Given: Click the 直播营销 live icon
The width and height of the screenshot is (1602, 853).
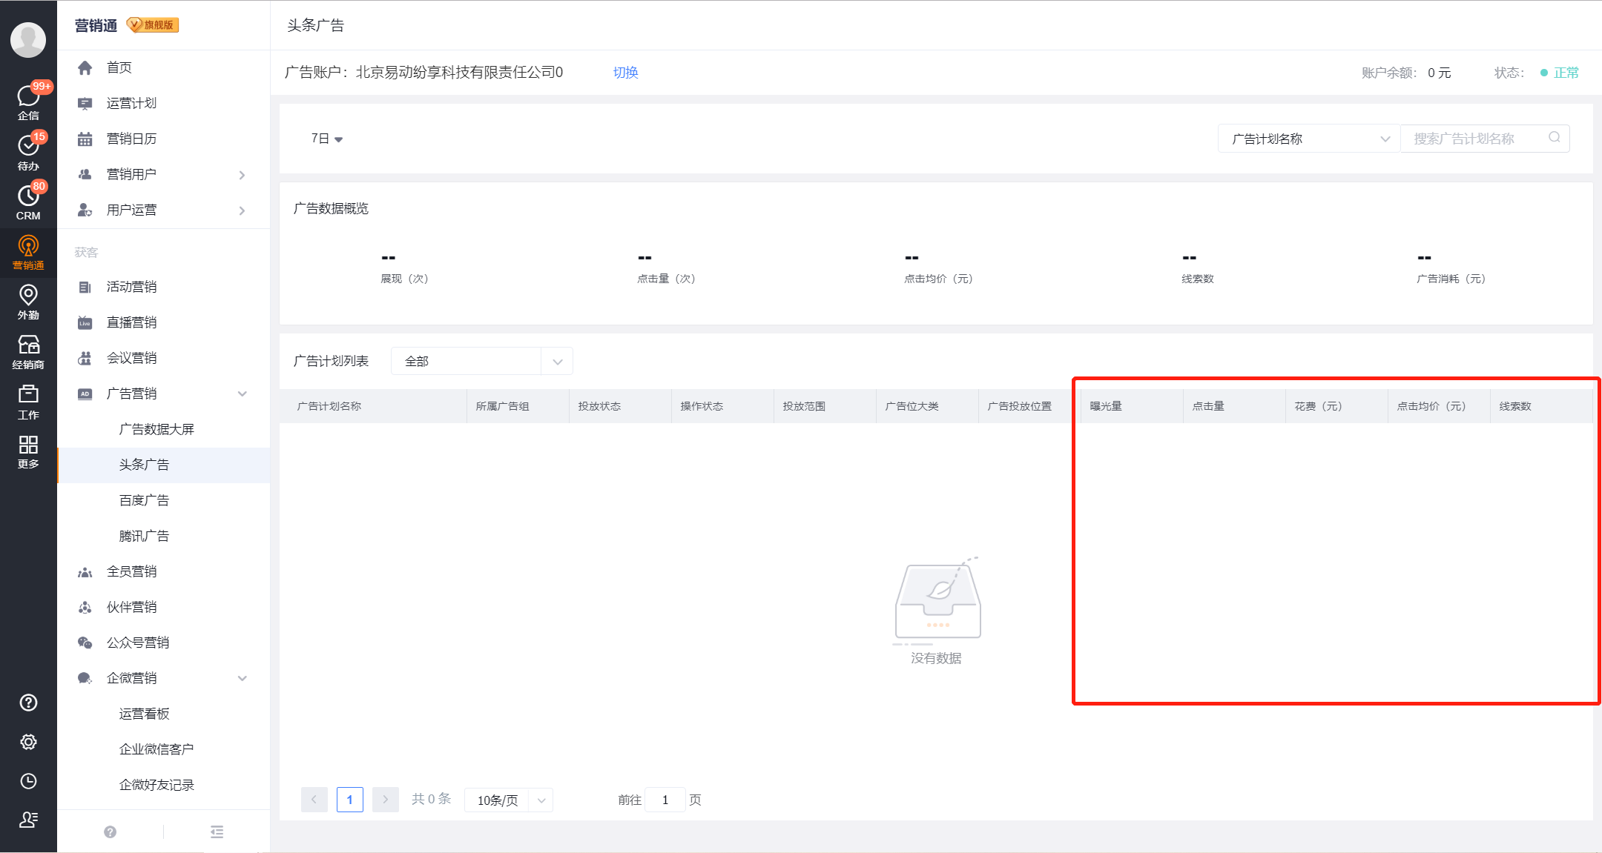Looking at the screenshot, I should coord(85,322).
